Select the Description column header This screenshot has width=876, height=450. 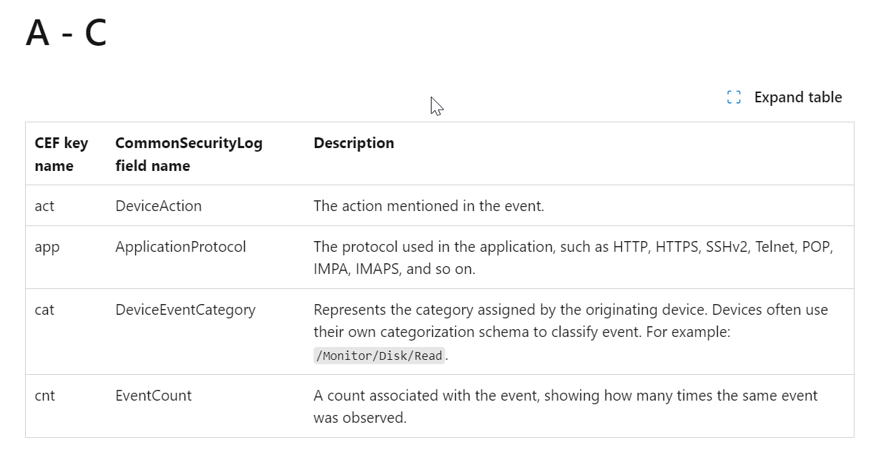(354, 143)
